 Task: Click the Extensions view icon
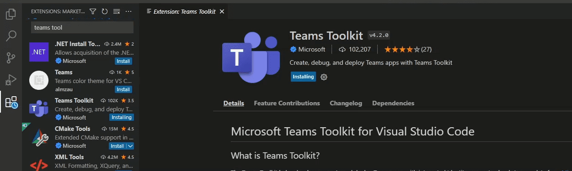pyautogui.click(x=11, y=102)
